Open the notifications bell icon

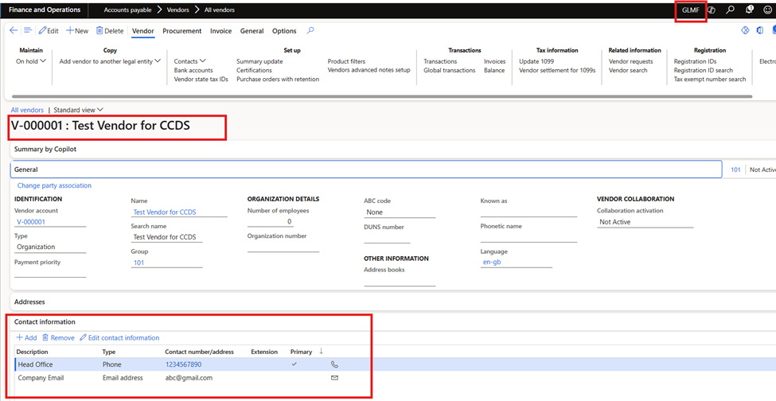749,10
